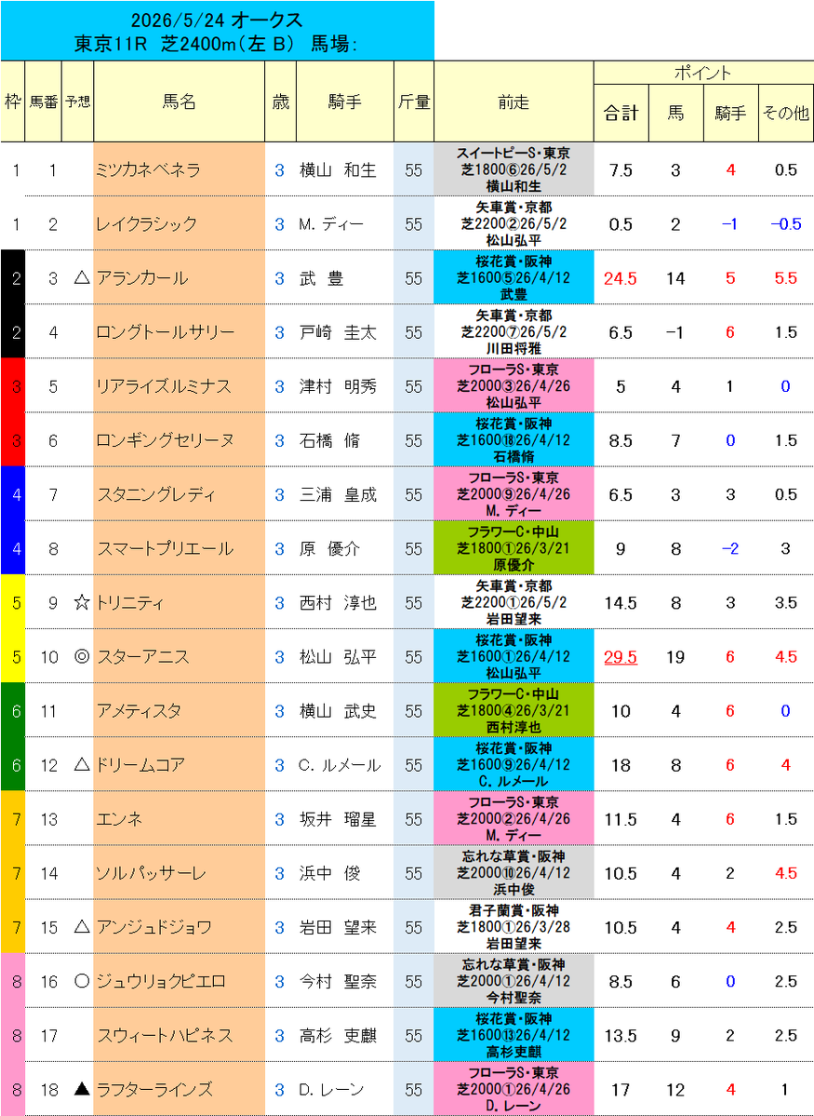Select horse name トリニティ

131,603
